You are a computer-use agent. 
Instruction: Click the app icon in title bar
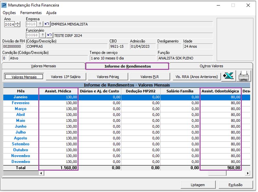click(x=4, y=5)
